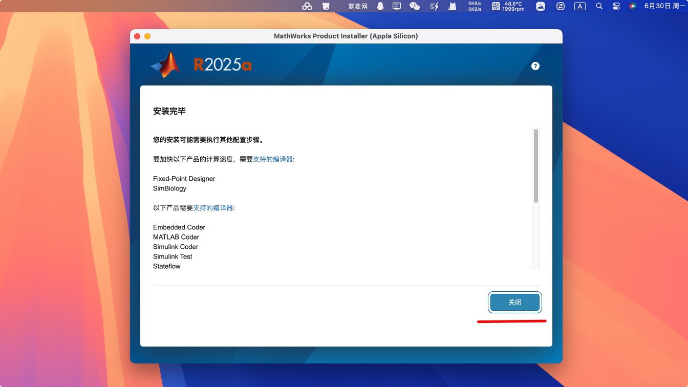Screen dimensions: 688x387
Task: Click the 关闭 button
Action: point(514,303)
